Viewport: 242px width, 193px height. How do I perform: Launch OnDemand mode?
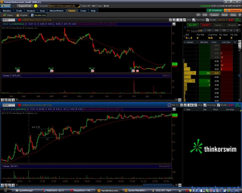click(x=233, y=10)
